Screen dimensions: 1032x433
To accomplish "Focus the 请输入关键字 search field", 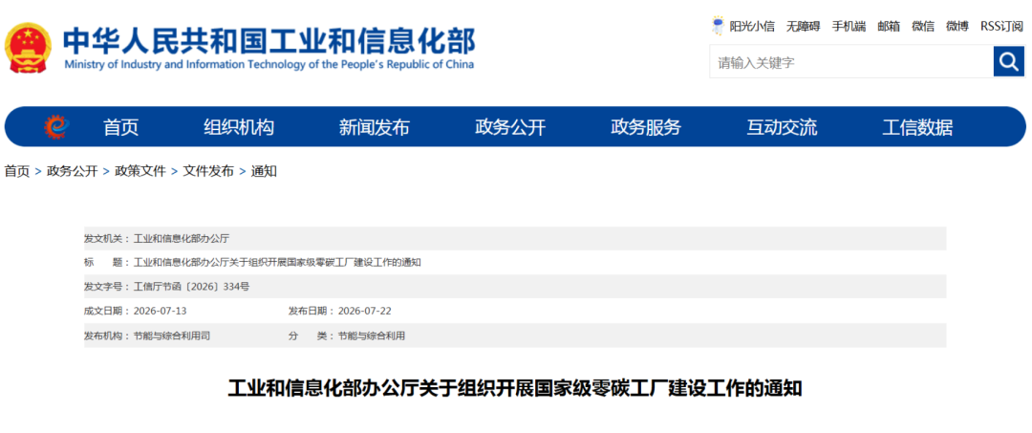I will click(851, 62).
